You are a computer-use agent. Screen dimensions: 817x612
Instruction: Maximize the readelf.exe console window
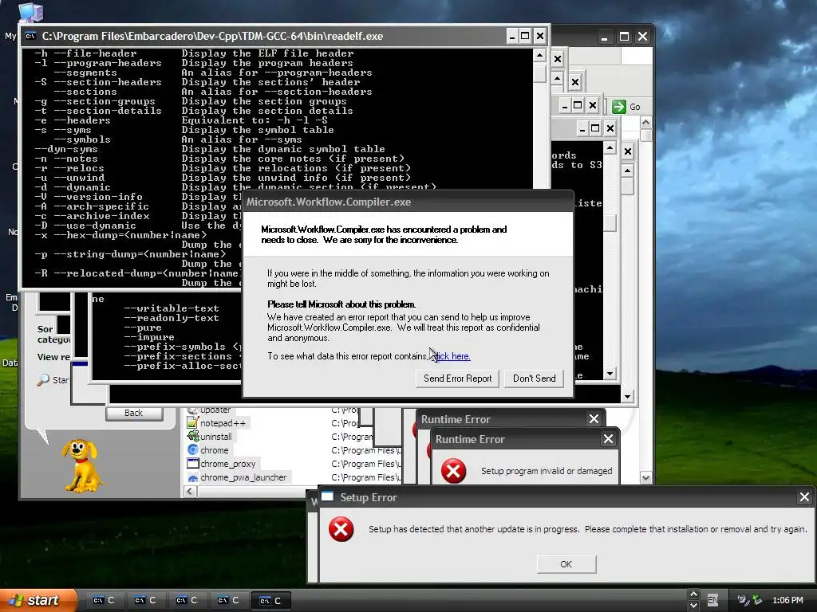[x=525, y=36]
